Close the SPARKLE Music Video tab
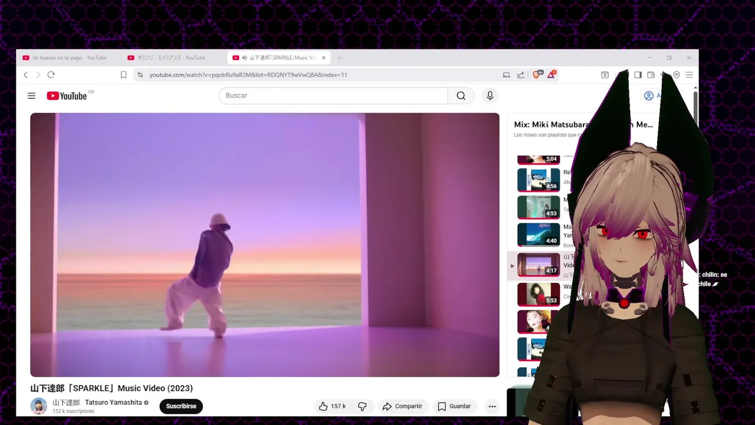 point(323,58)
